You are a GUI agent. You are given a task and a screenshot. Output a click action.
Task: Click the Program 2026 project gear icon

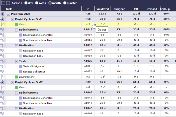(x=2, y=14)
